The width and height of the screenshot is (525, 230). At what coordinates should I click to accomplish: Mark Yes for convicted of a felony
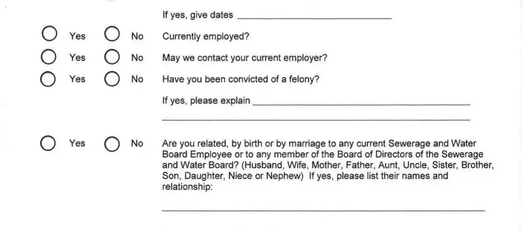coord(48,79)
